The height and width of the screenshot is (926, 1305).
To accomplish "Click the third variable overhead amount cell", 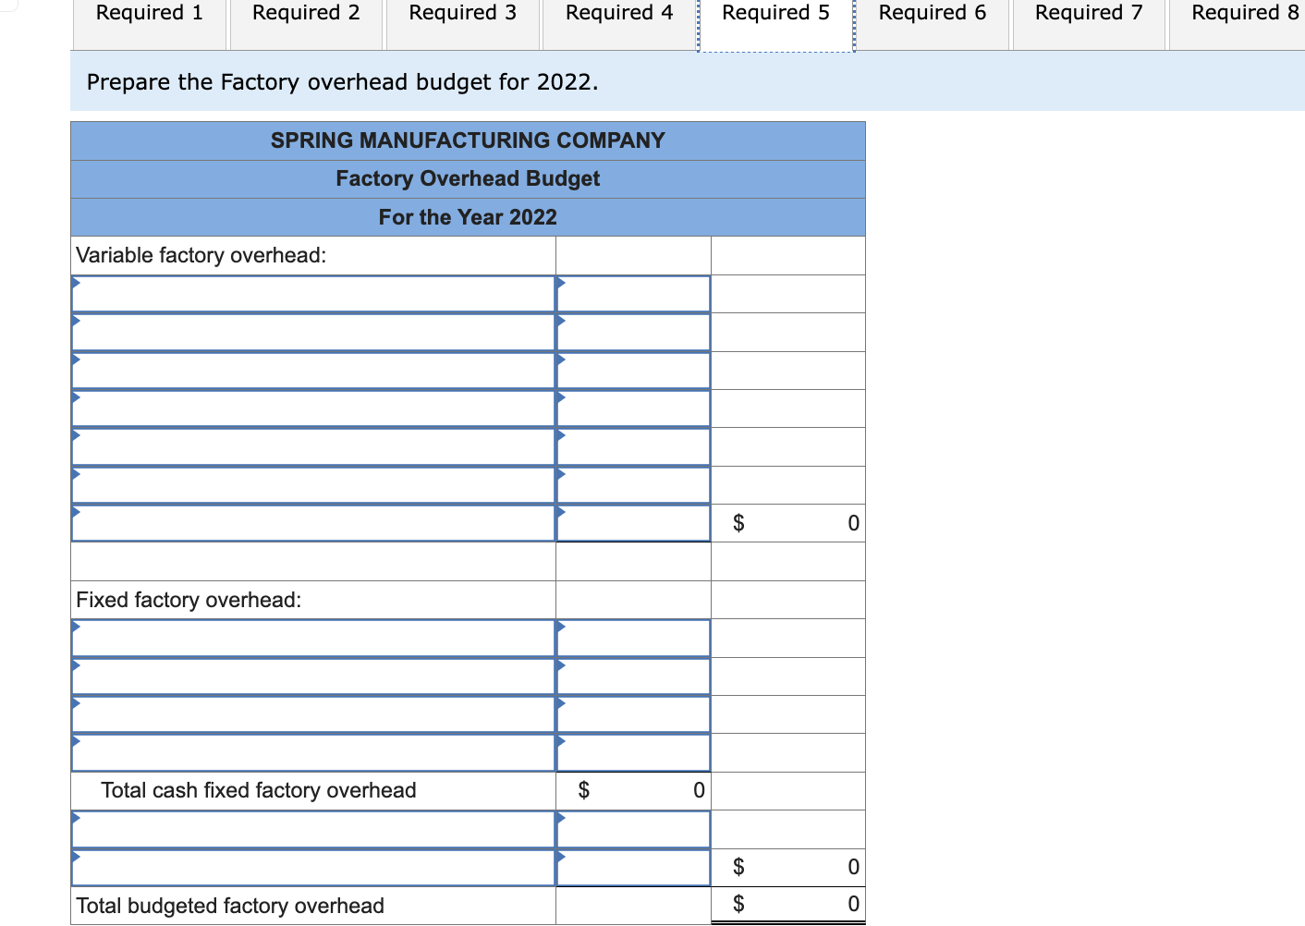I will click(x=632, y=370).
